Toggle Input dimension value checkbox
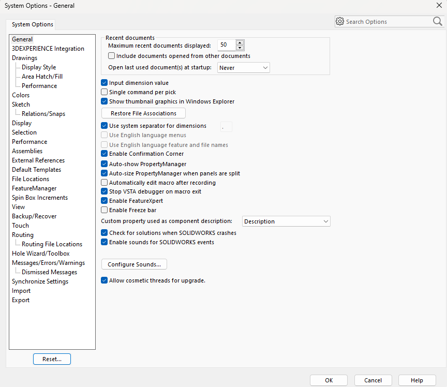 click(105, 83)
